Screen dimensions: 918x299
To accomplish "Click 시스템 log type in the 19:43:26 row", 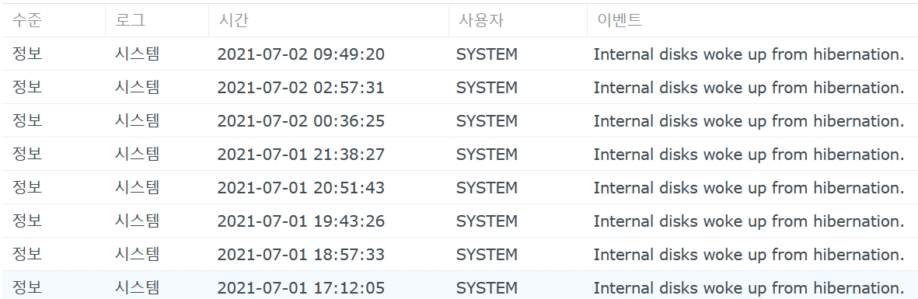I will pyautogui.click(x=137, y=221).
